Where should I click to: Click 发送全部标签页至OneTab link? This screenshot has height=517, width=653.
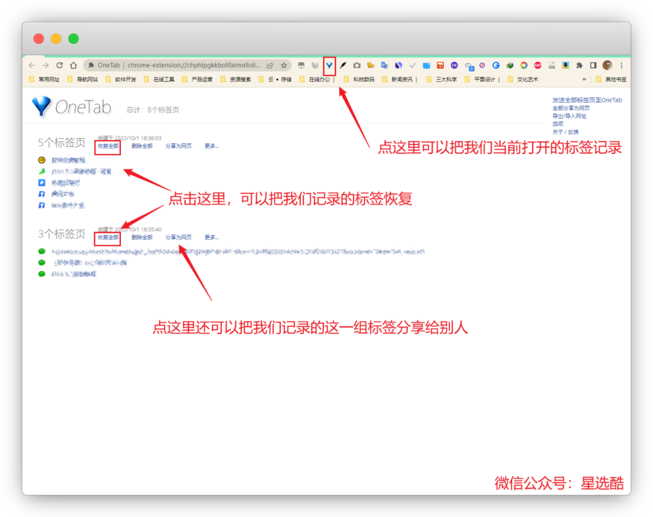tap(587, 100)
